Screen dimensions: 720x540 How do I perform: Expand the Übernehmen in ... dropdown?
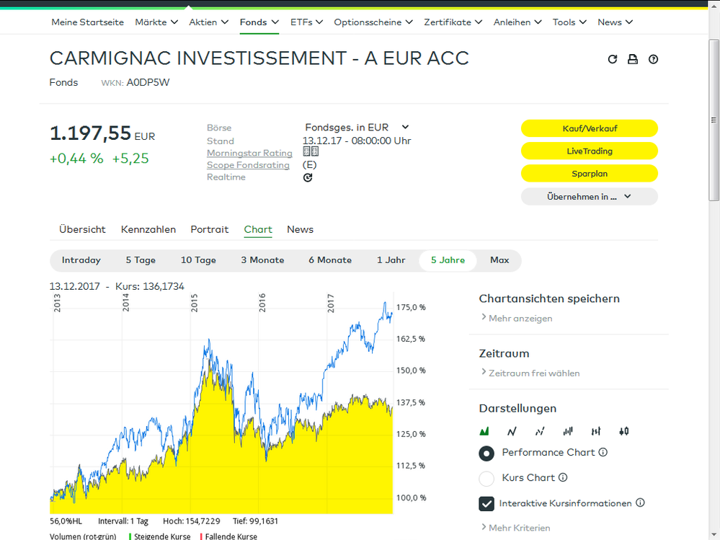click(x=589, y=196)
